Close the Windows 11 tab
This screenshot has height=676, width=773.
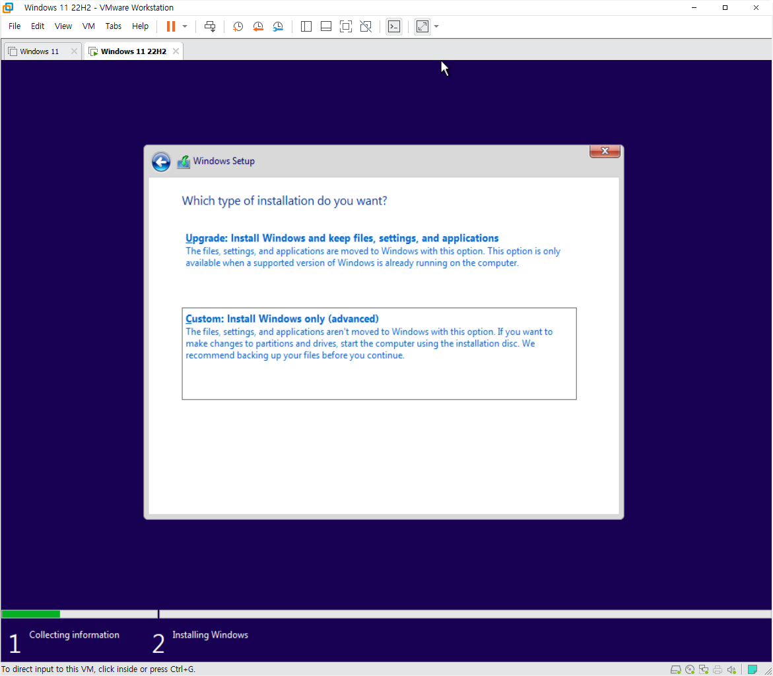pos(74,51)
